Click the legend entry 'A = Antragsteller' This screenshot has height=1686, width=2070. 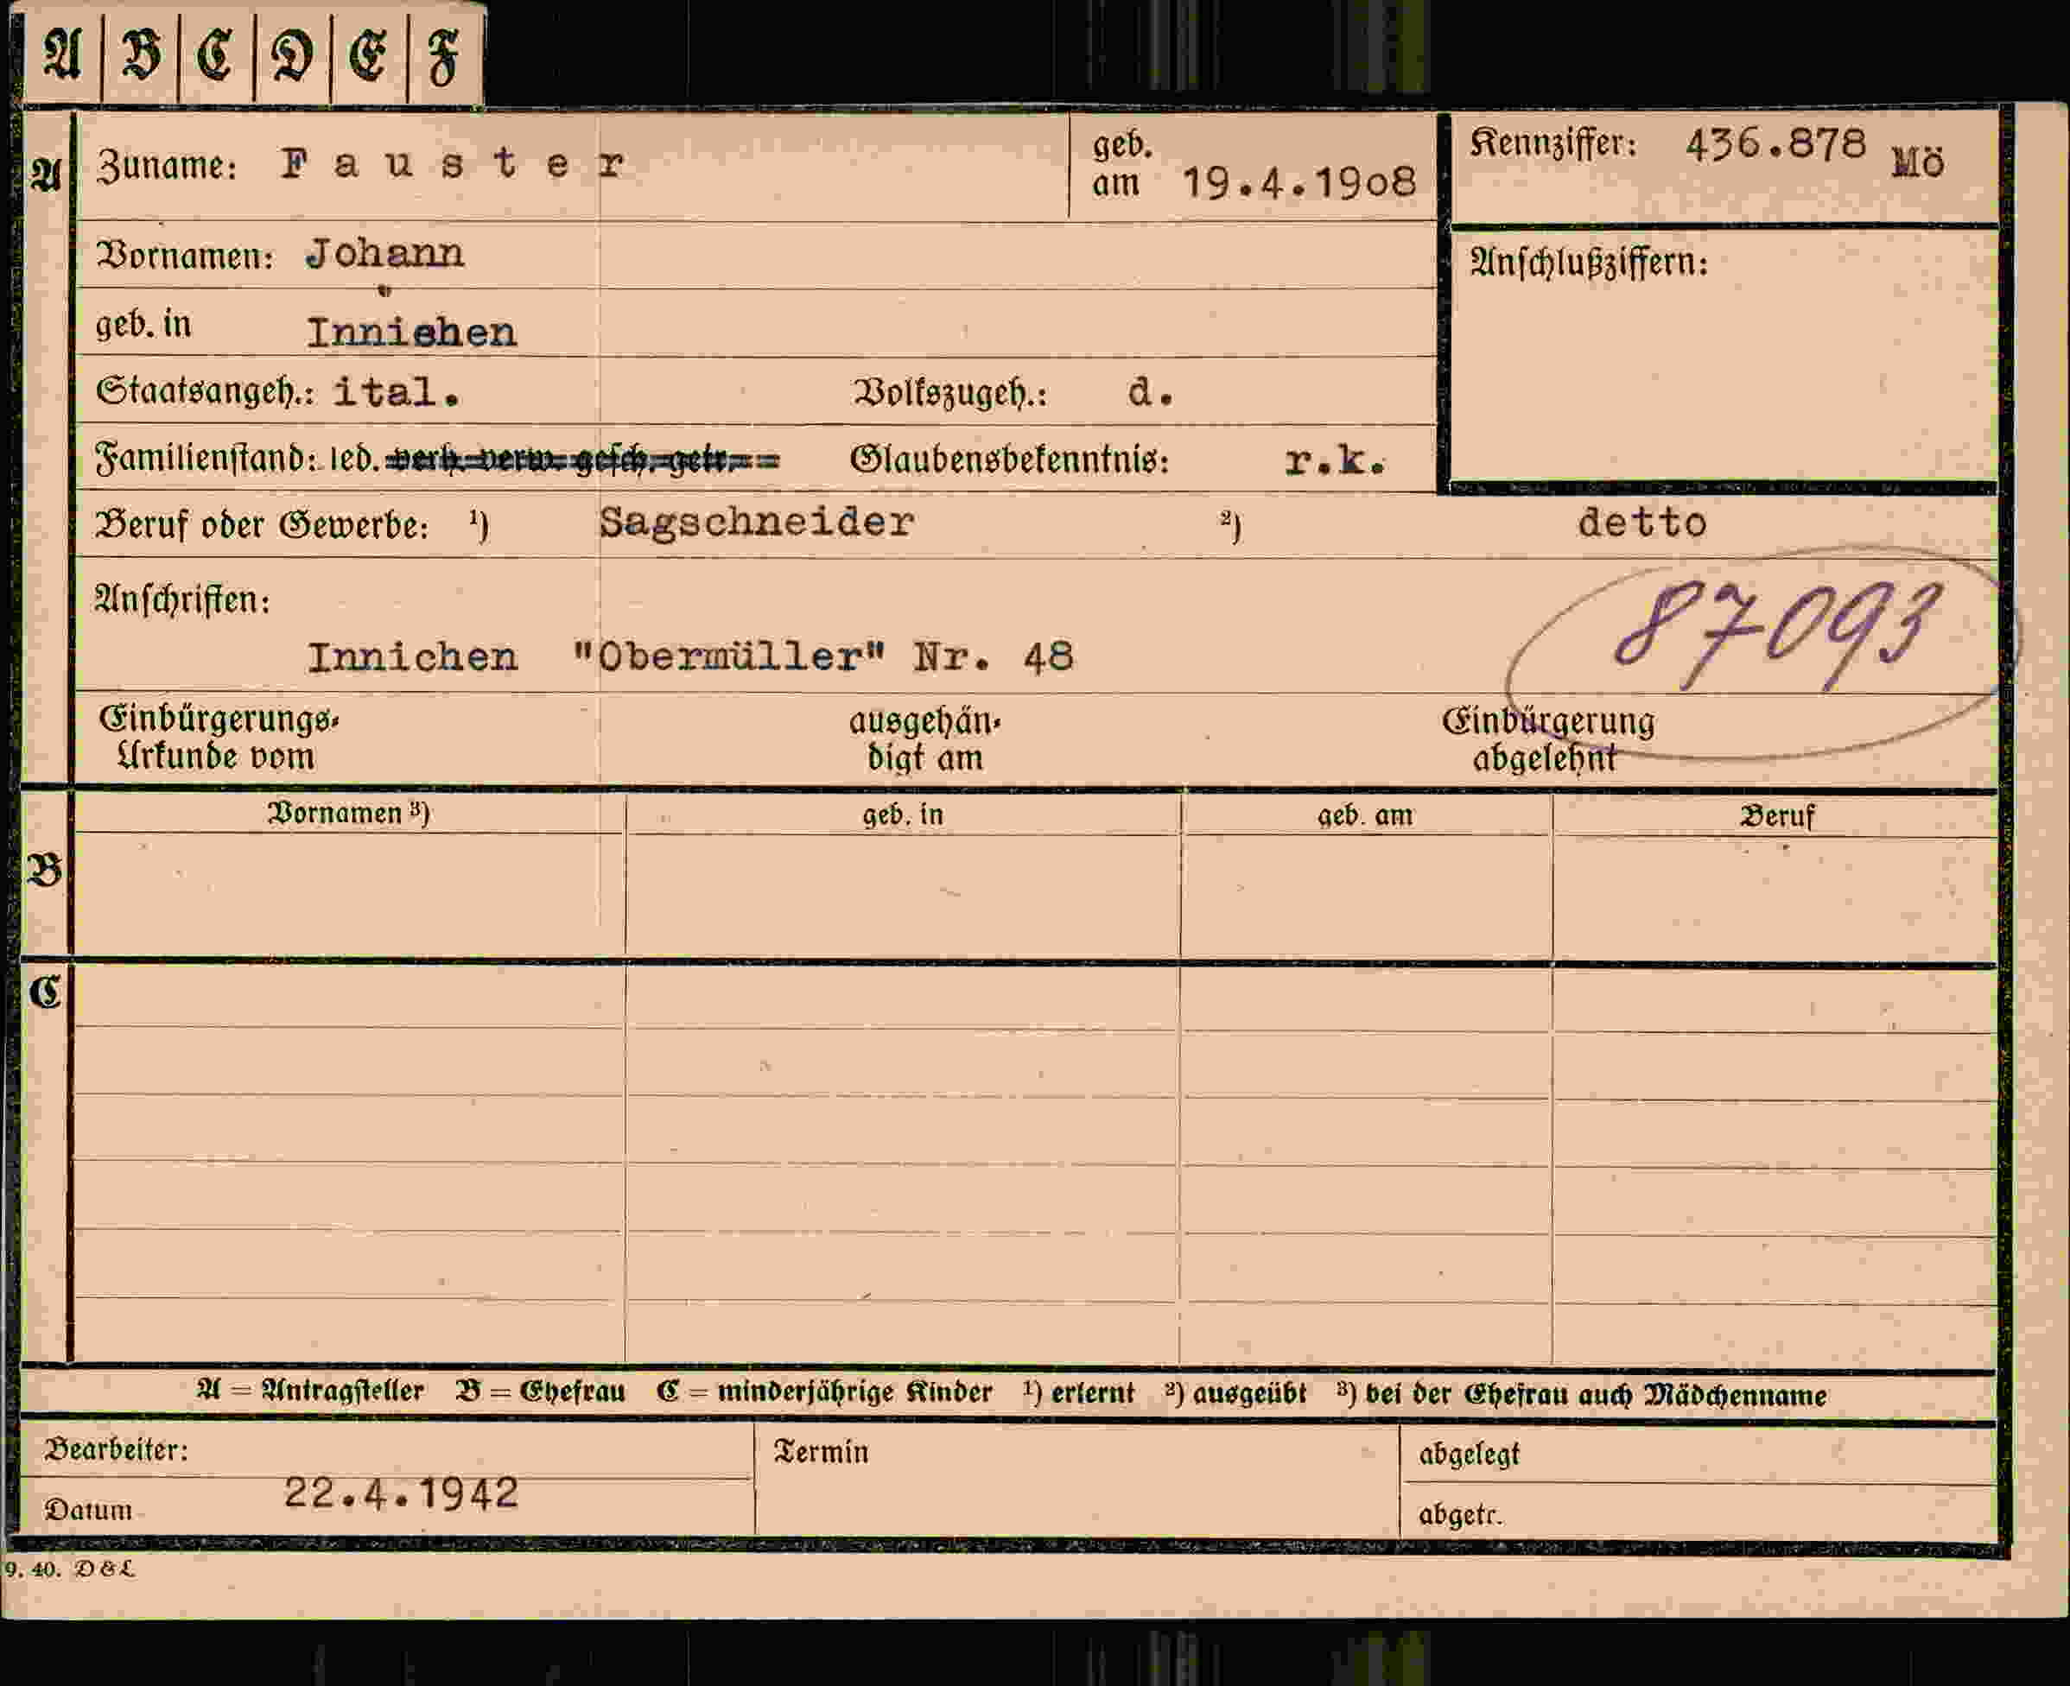310,1391
